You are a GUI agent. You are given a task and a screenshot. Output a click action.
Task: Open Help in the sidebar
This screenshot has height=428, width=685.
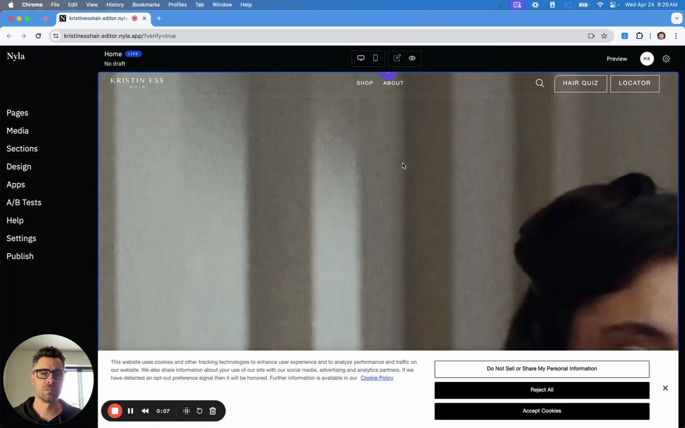(x=15, y=220)
